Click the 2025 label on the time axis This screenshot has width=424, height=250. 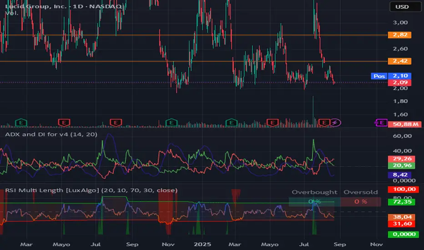202,245
